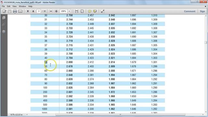The height and width of the screenshot is (117, 208).
Task: Select the Highlight Text tool icon
Action: click(95, 11)
